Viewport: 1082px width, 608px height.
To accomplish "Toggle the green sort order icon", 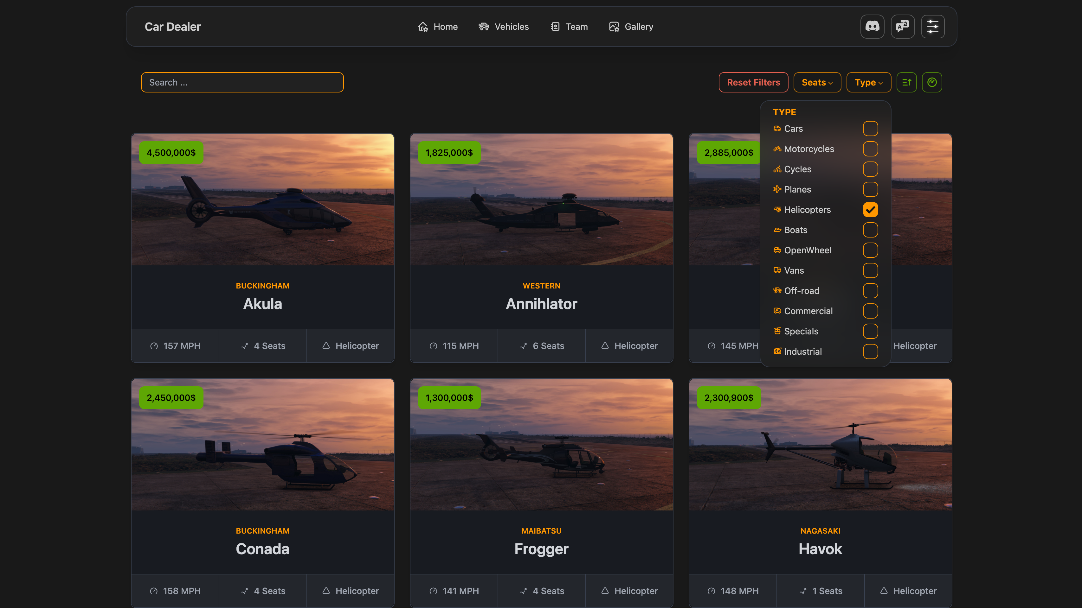I will pyautogui.click(x=906, y=82).
